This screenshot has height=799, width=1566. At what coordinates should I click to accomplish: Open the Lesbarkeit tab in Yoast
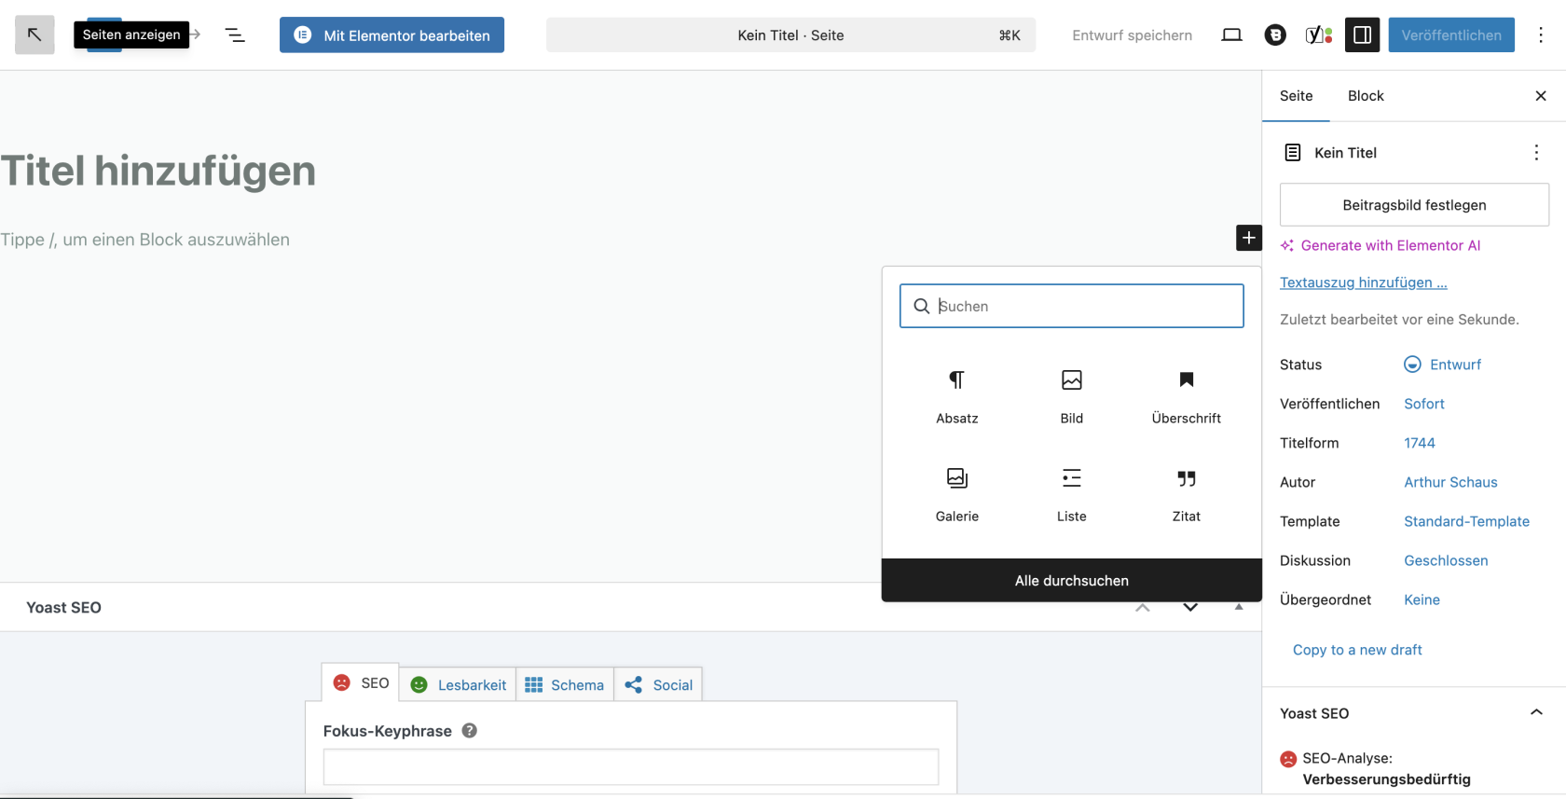[459, 684]
